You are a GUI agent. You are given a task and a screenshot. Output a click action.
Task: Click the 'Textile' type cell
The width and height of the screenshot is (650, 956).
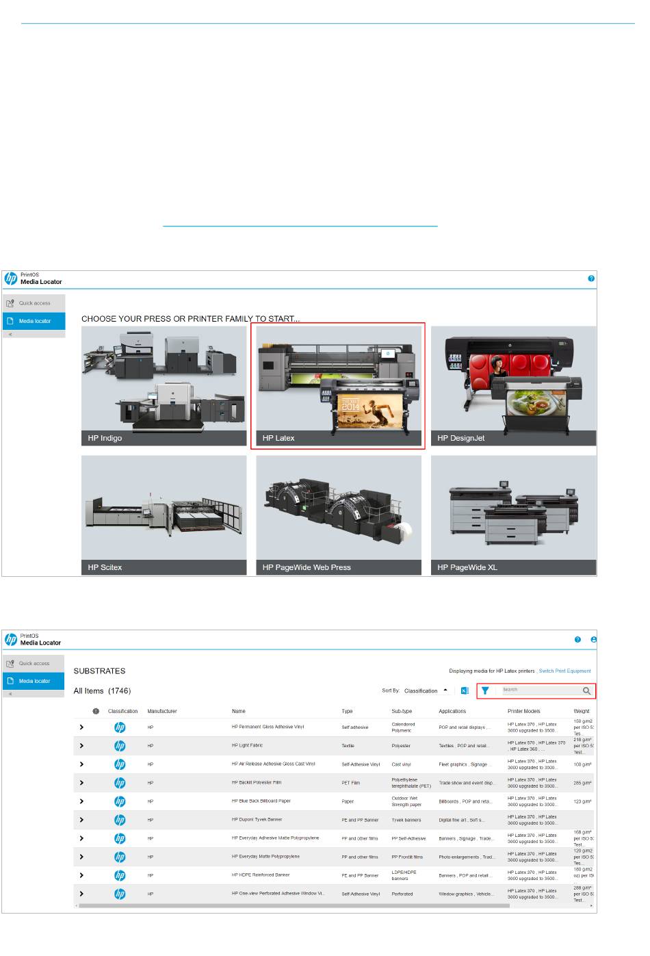click(348, 746)
